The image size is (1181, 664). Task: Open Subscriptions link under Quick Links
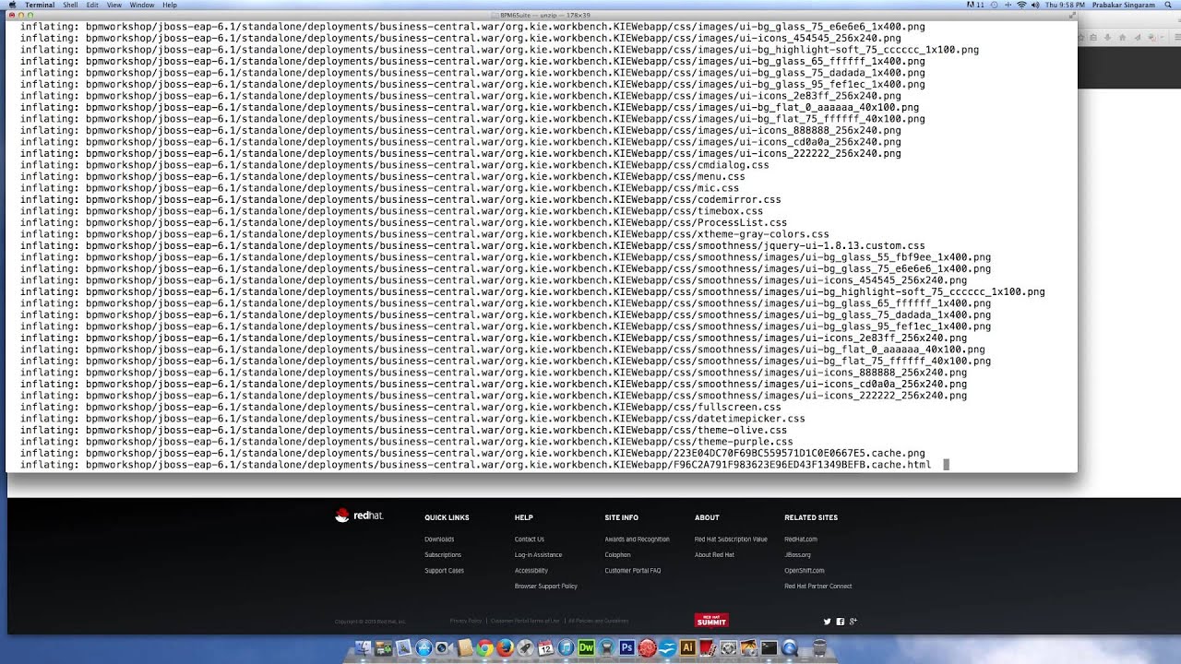click(x=443, y=555)
